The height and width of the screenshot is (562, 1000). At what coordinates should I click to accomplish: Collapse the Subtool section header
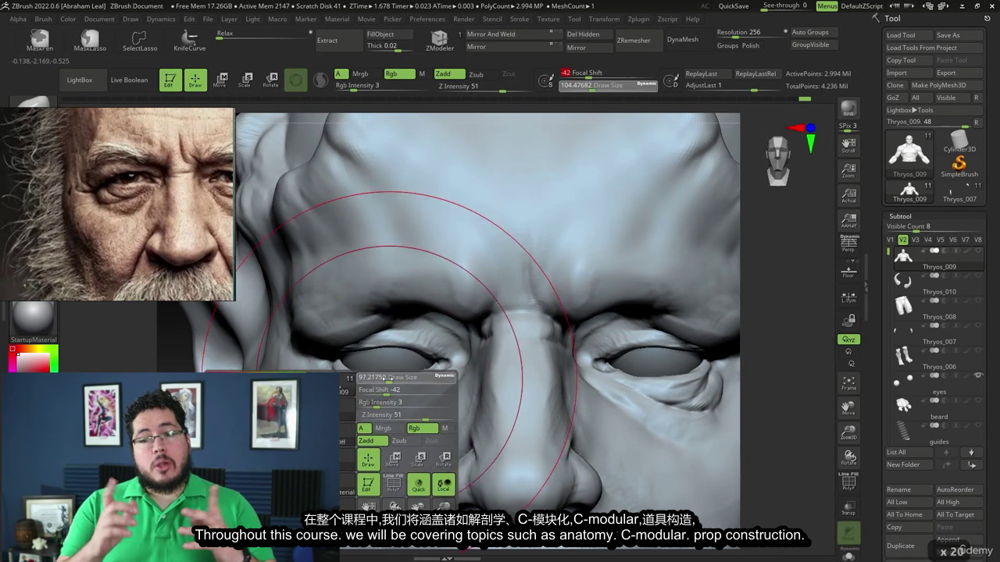pyautogui.click(x=900, y=216)
